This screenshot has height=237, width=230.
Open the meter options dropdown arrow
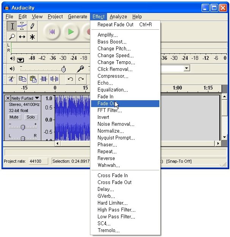click(20, 60)
